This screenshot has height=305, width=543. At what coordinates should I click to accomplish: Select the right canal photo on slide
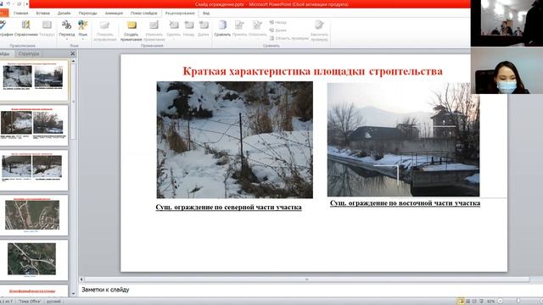click(404, 140)
